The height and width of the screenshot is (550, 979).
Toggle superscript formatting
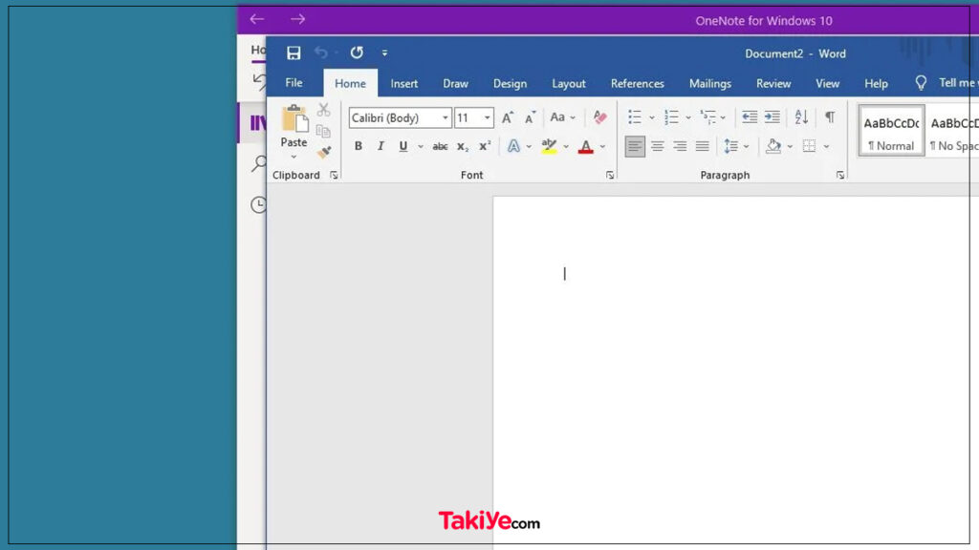point(485,146)
